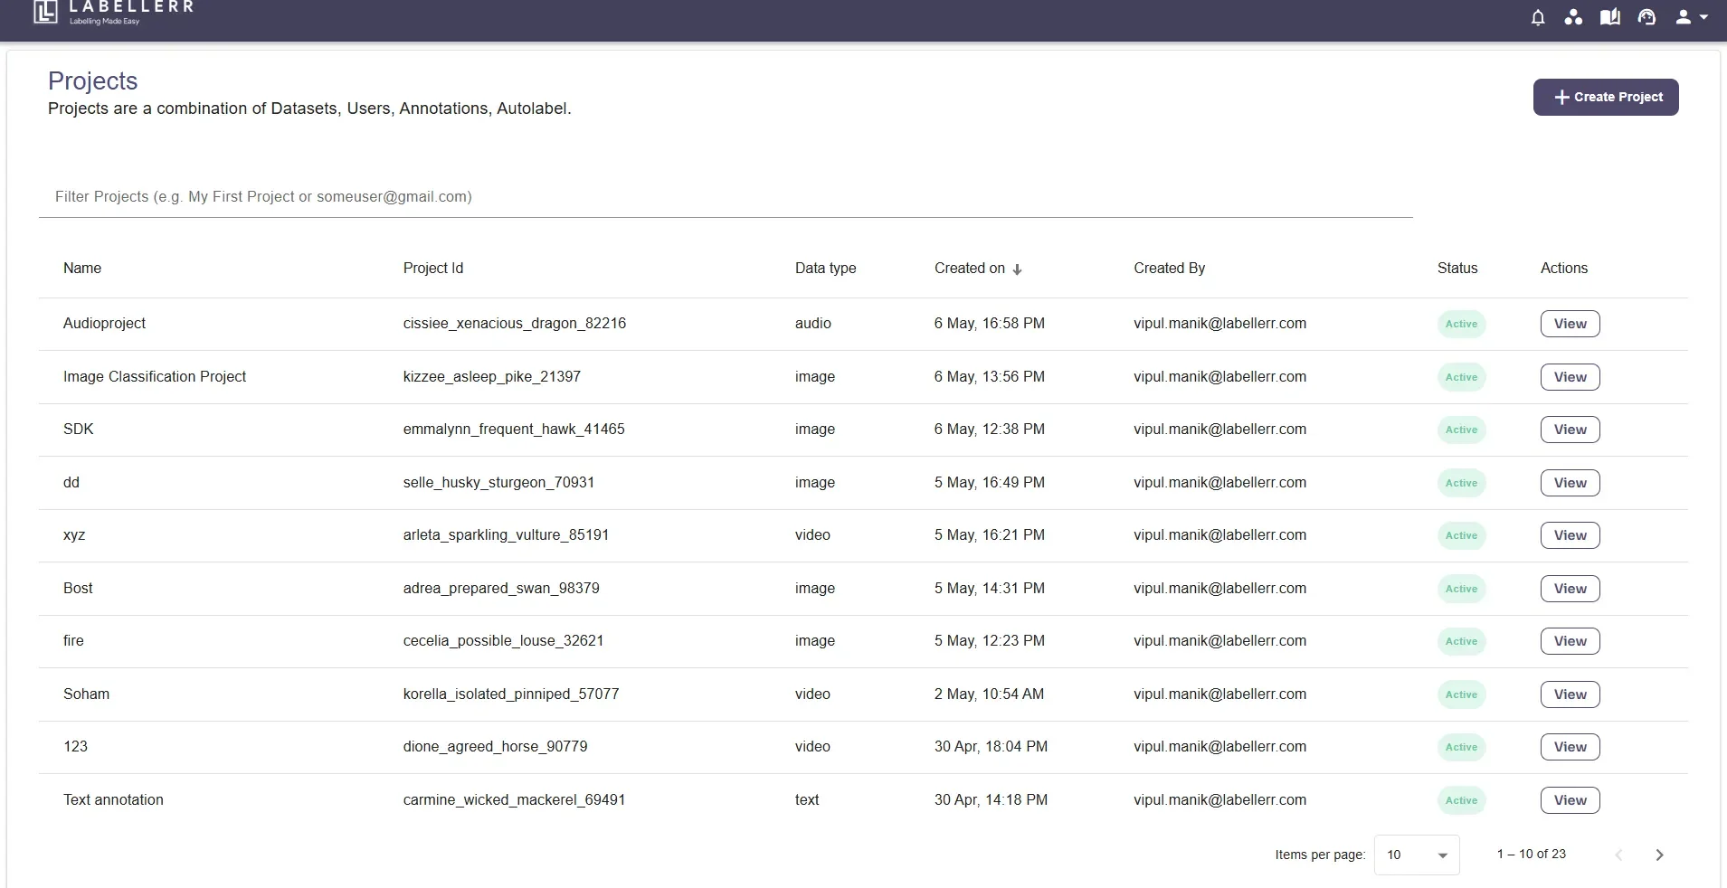View the SDK project
The height and width of the screenshot is (888, 1727).
1570,430
